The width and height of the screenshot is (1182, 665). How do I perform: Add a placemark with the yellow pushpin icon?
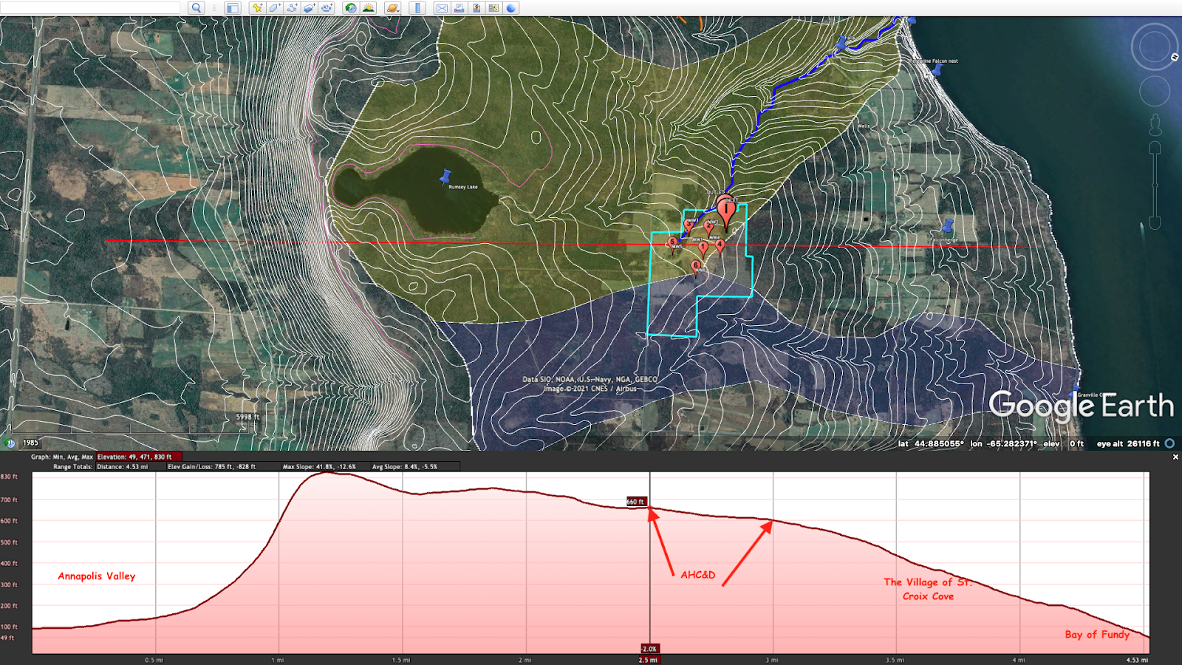(x=257, y=8)
